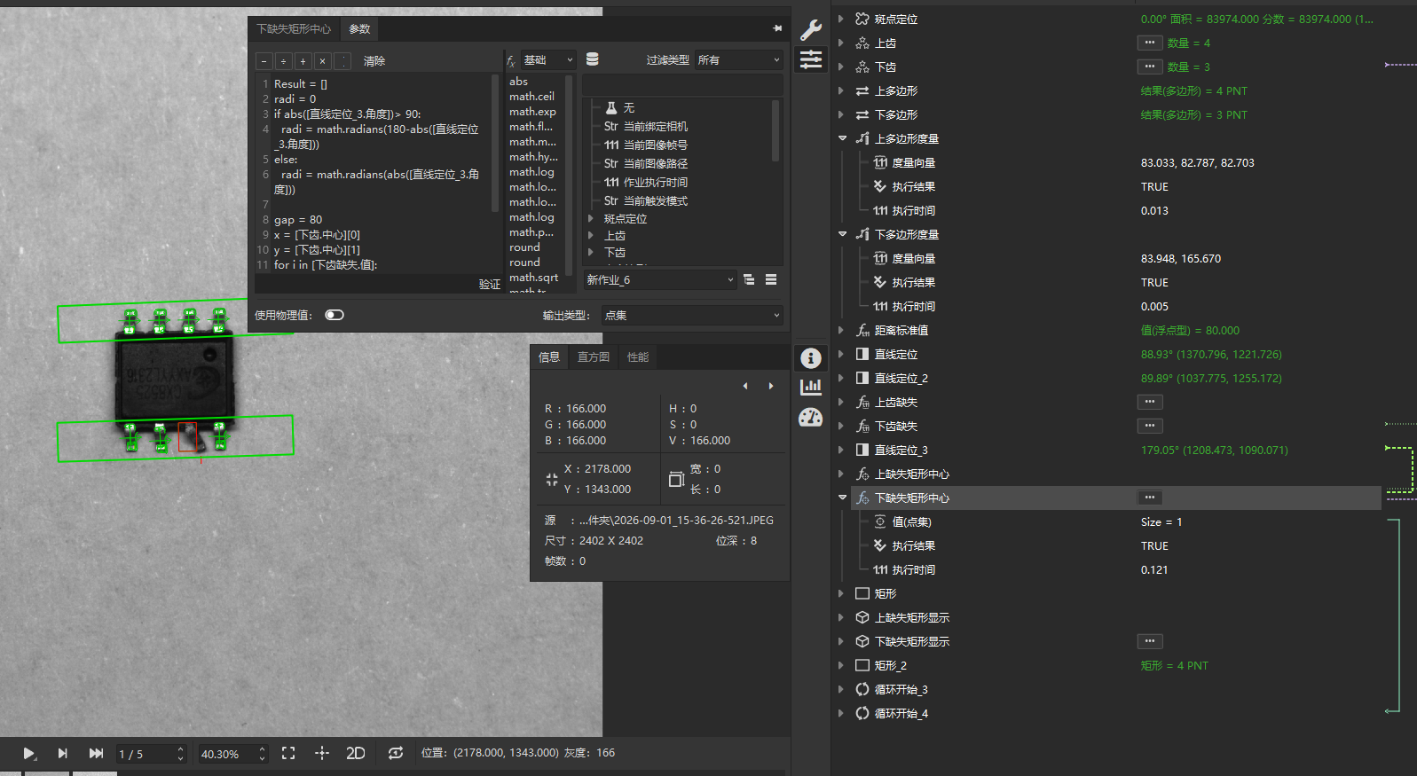
Task: Click the frame counter 1 / 5 field
Action: pyautogui.click(x=151, y=754)
